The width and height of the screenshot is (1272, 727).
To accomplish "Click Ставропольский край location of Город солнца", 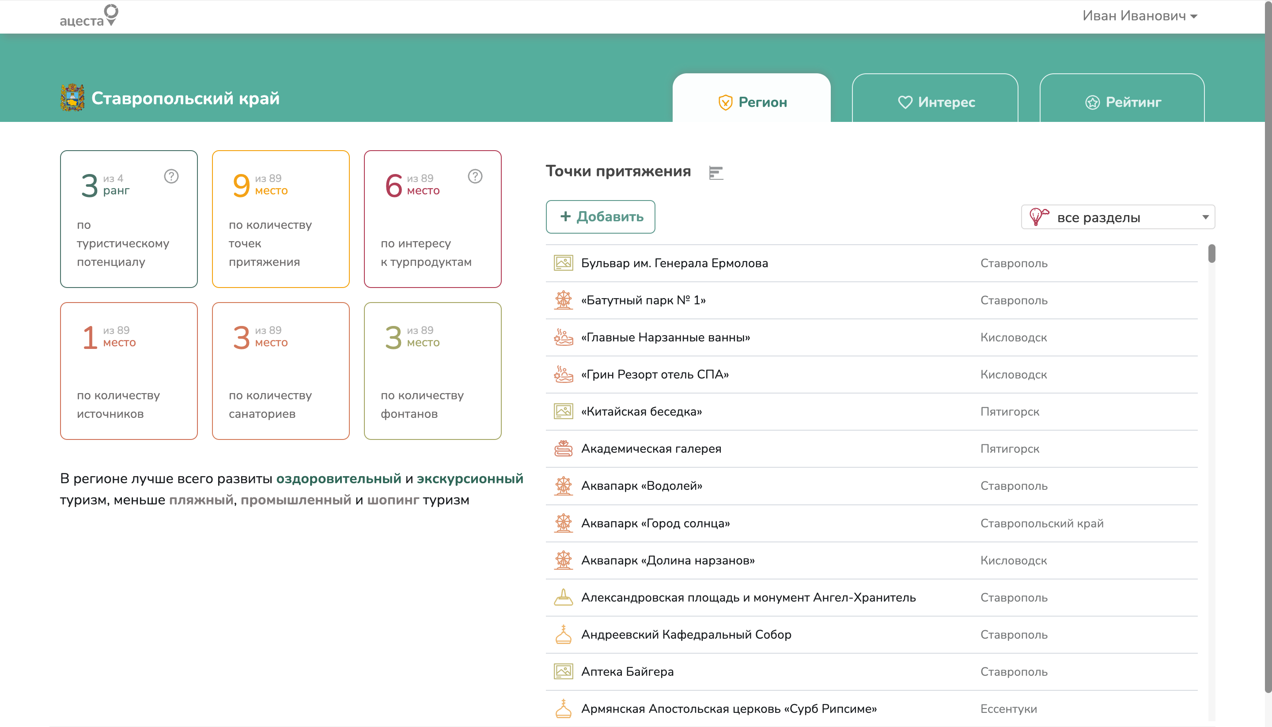I will tap(1041, 523).
